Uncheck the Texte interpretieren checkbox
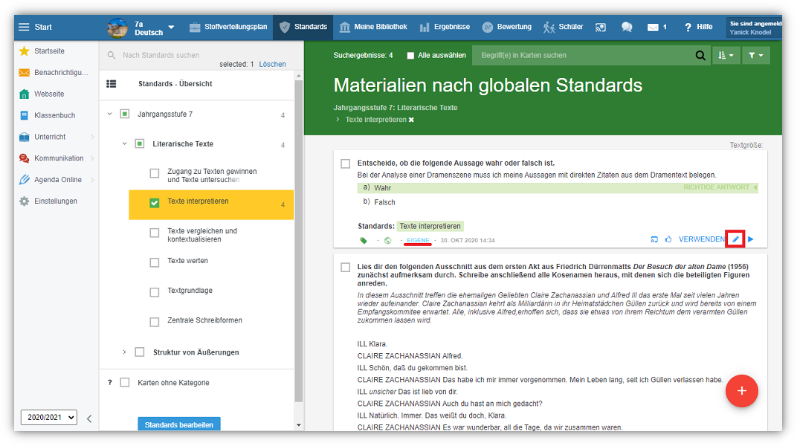This screenshot has width=797, height=446. pos(155,203)
